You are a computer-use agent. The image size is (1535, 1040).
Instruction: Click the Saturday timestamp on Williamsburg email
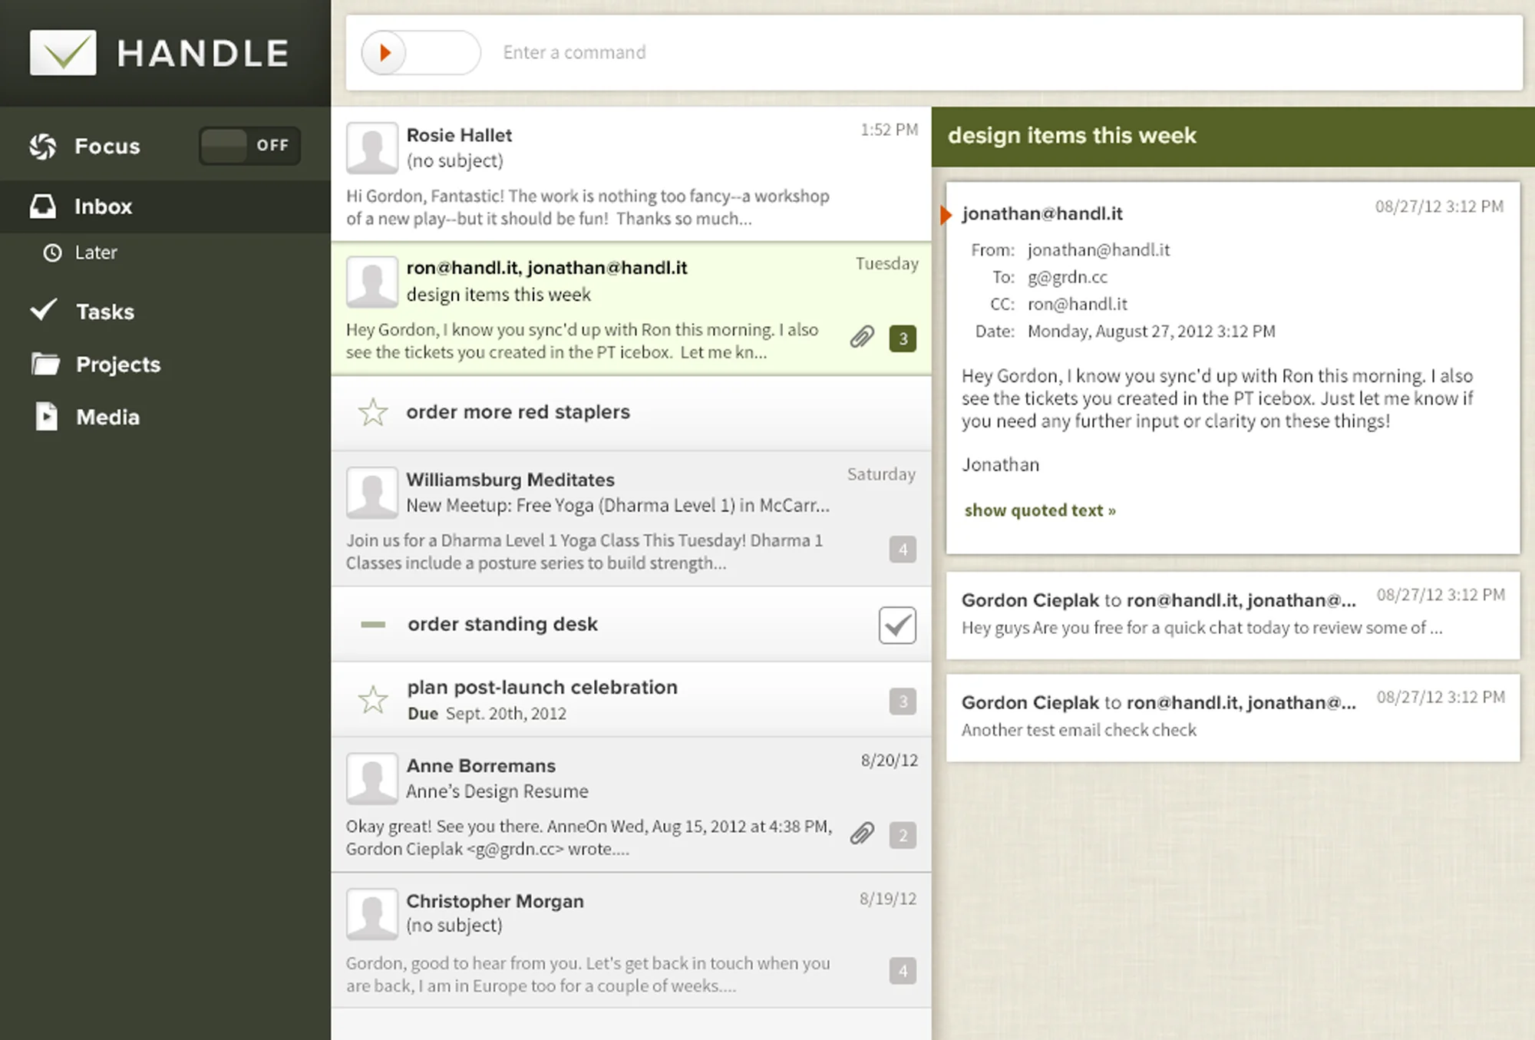point(882,474)
